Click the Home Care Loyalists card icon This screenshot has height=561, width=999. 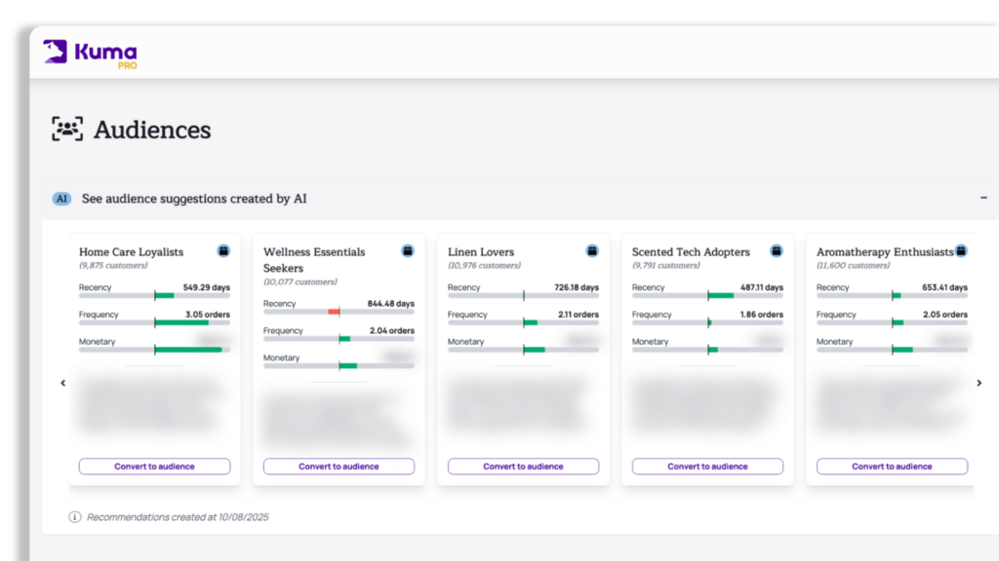pyautogui.click(x=223, y=251)
